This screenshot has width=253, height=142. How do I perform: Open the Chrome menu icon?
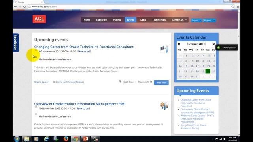pyautogui.click(x=238, y=7)
